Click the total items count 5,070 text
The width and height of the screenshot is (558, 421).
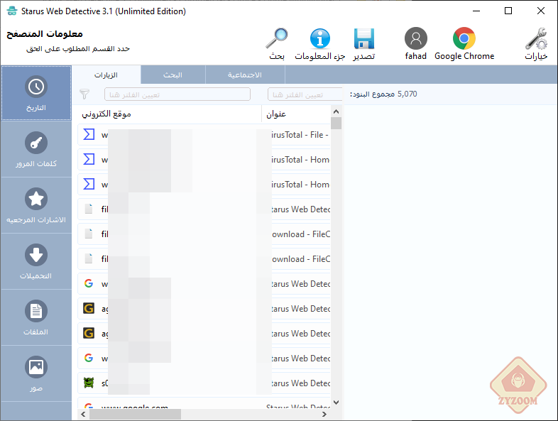point(407,94)
